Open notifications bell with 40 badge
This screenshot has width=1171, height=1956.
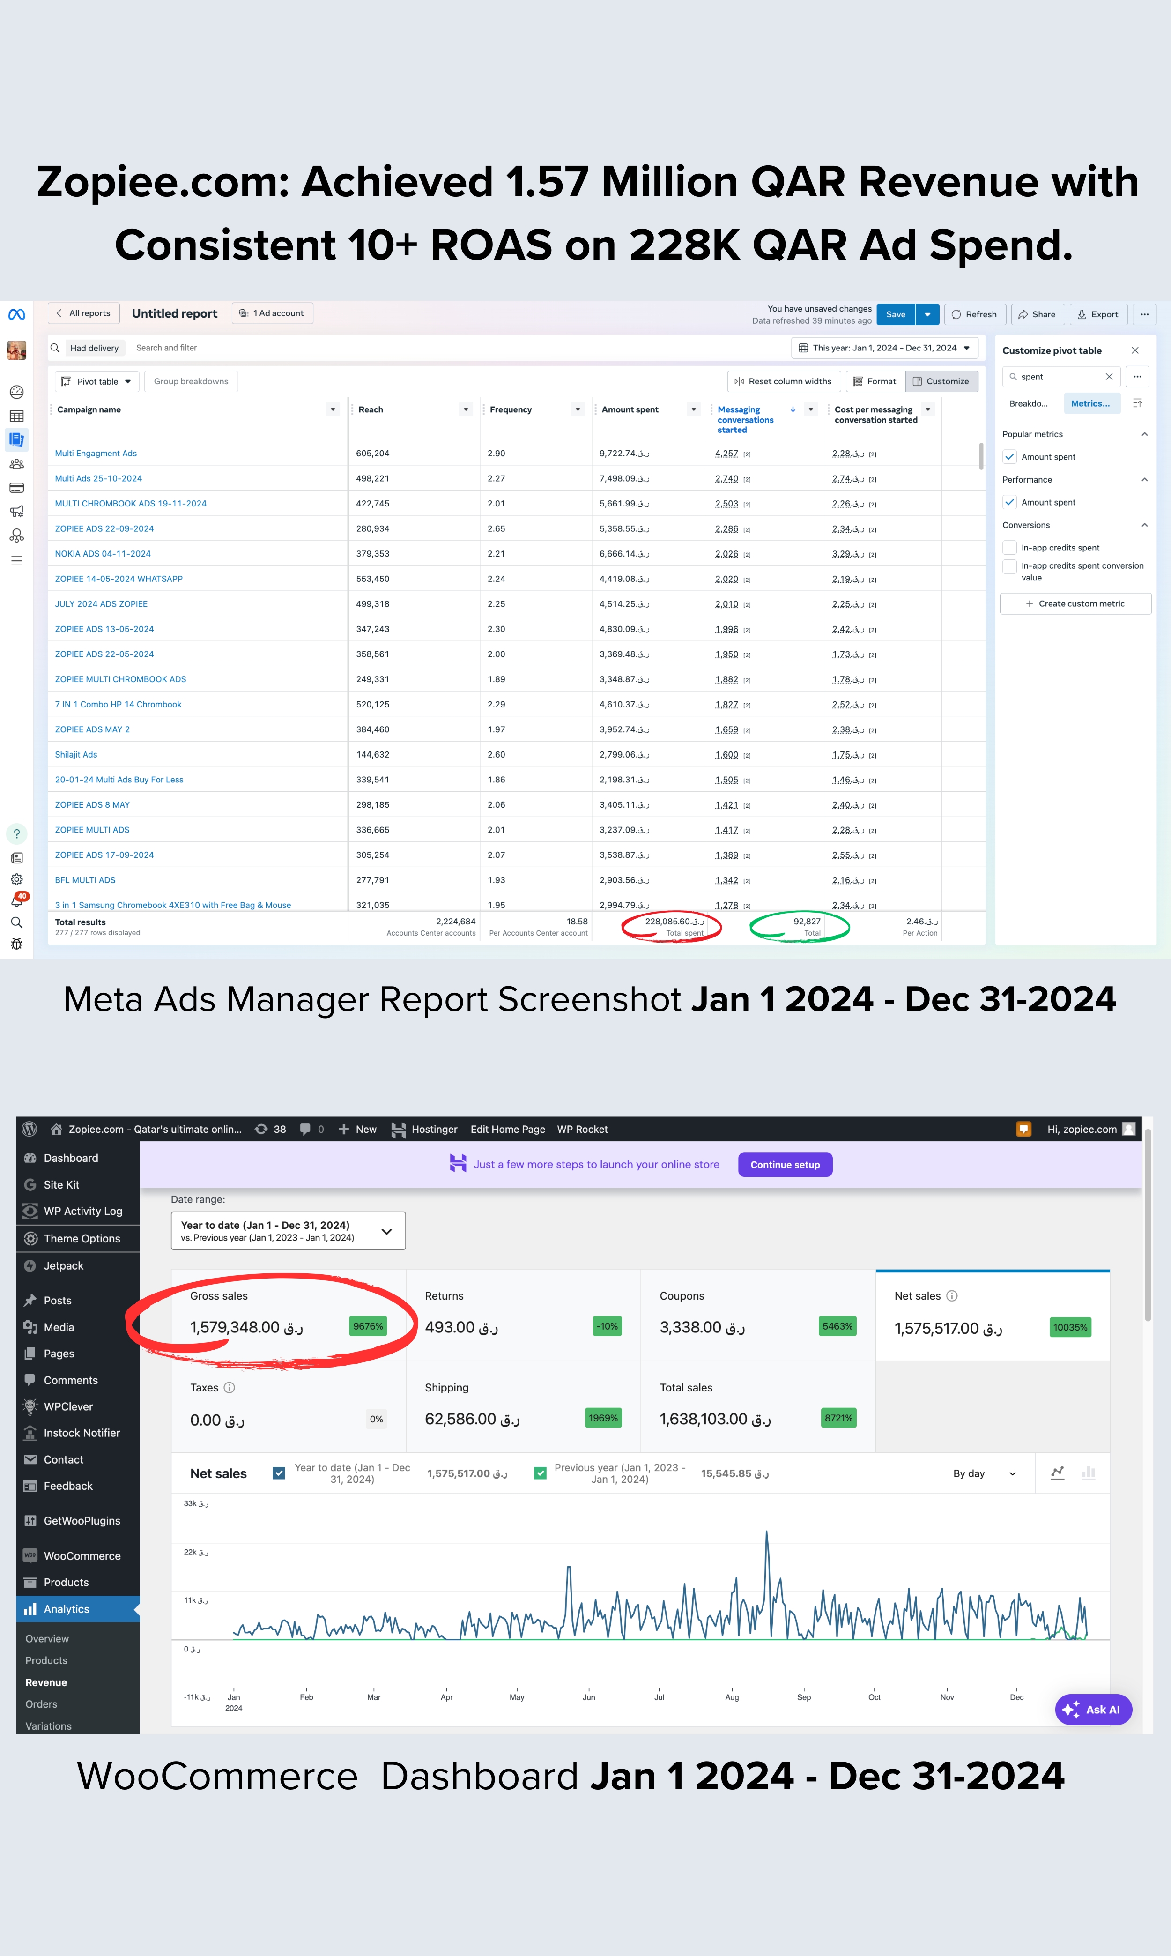(x=17, y=900)
